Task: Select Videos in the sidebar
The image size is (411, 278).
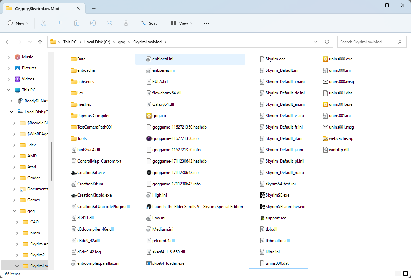Action: coord(28,79)
